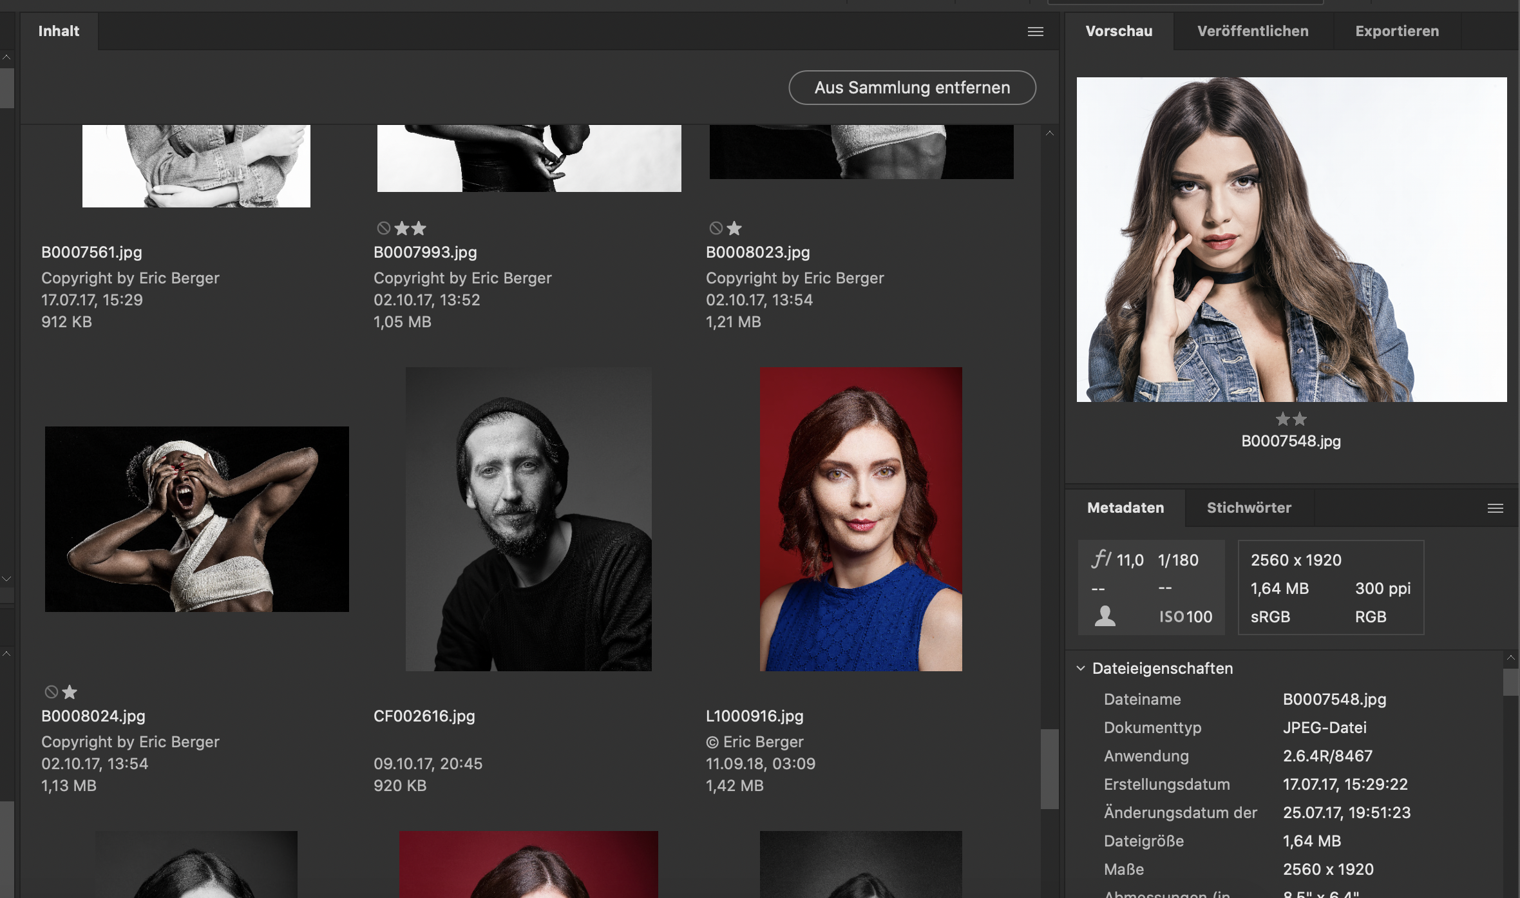Select the B0007993.jpg thumbnail
Image resolution: width=1520 pixels, height=898 pixels.
click(529, 158)
